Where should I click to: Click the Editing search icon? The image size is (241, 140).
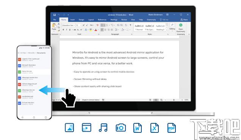172,25
